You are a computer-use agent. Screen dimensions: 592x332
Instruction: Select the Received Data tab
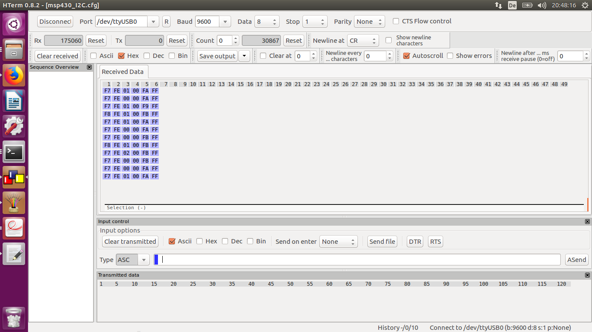pos(122,72)
